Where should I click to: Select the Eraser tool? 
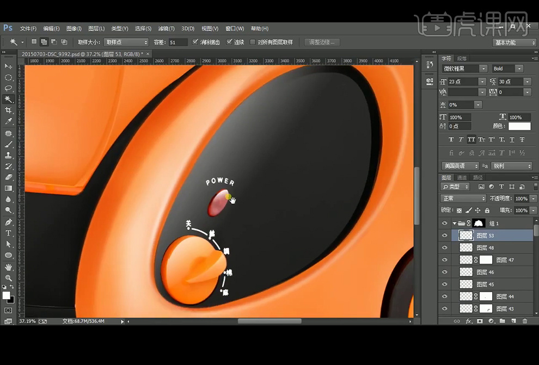(x=8, y=177)
